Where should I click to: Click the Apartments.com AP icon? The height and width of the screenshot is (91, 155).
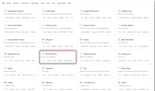click(x=5, y=54)
